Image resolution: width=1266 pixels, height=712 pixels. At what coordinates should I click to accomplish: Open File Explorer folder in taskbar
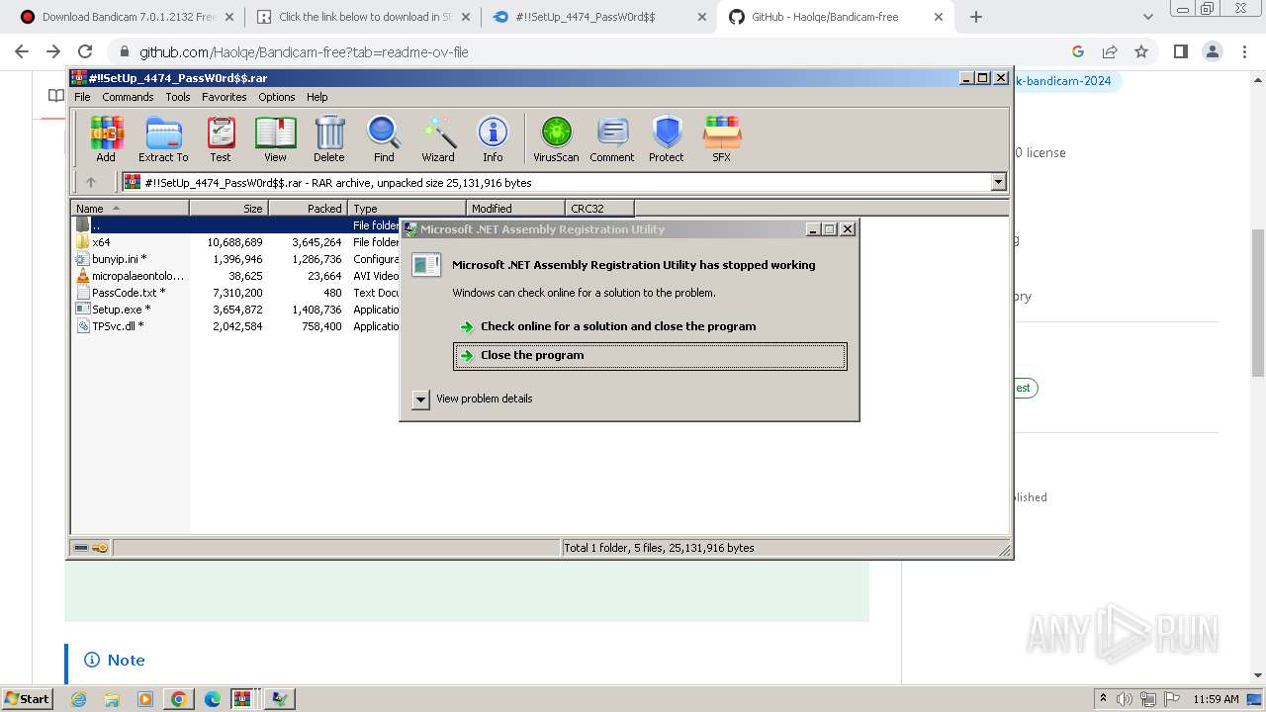pos(112,699)
